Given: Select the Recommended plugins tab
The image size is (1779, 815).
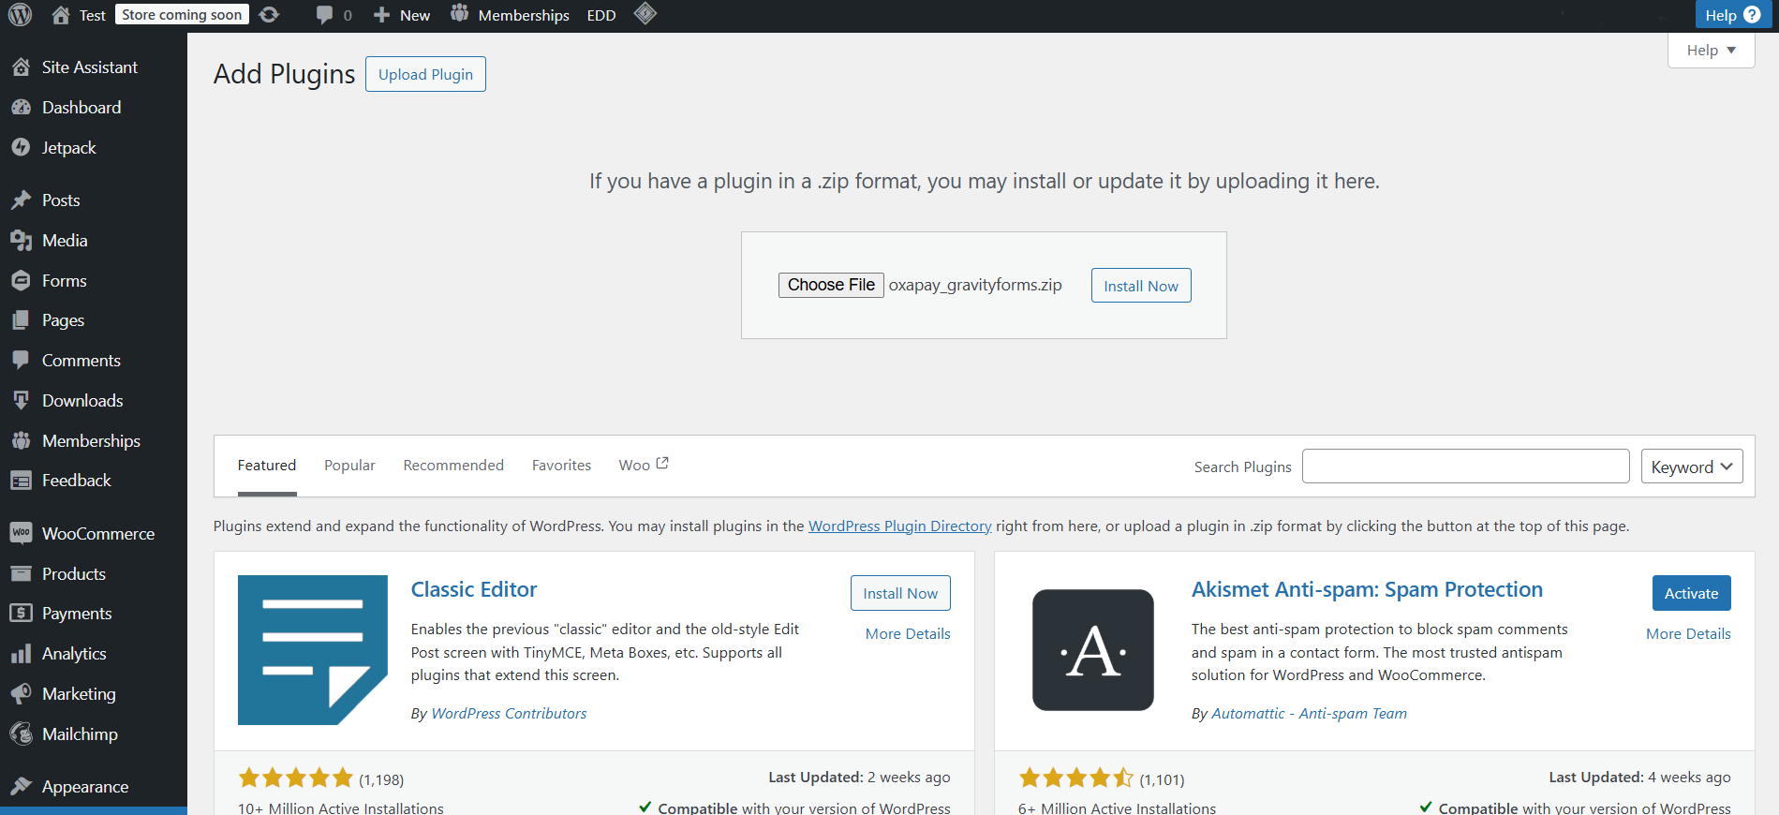Looking at the screenshot, I should click(453, 466).
